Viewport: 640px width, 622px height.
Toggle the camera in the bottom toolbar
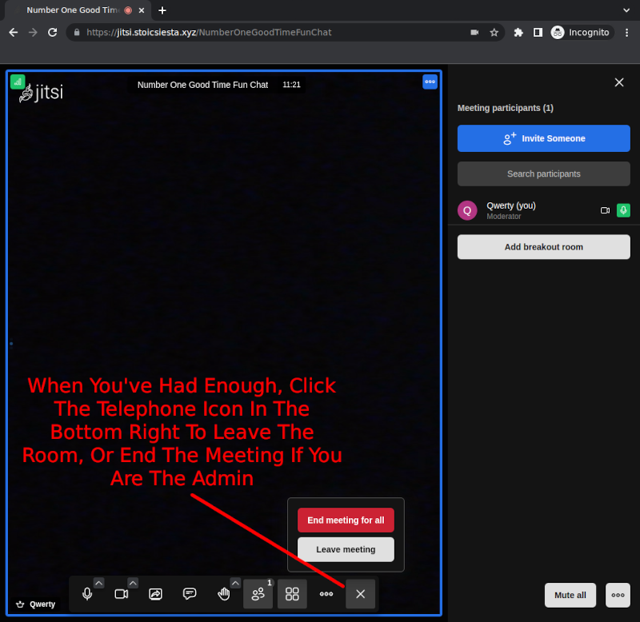coord(122,594)
